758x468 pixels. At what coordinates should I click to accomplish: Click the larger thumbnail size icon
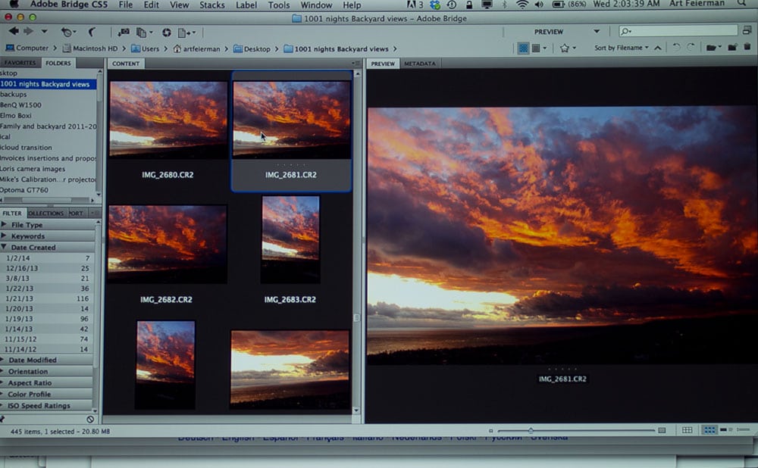(x=662, y=430)
